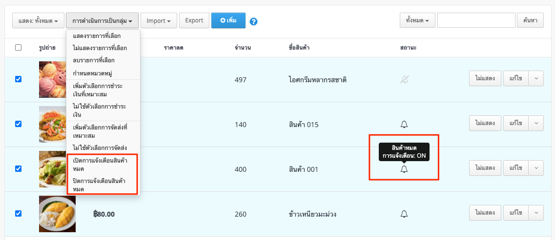Image resolution: width=555 pixels, height=240 pixels.
Task: Click the quantity value 260
Action: point(240,214)
